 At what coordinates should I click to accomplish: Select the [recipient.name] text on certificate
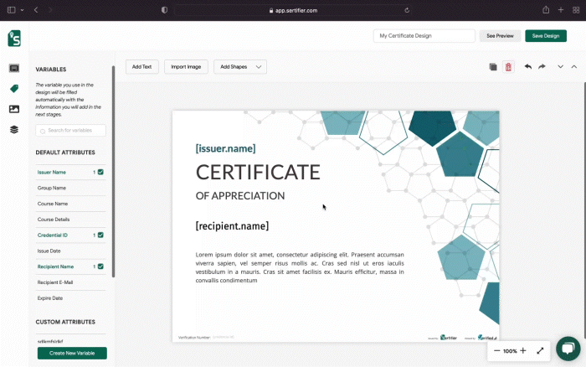point(232,226)
